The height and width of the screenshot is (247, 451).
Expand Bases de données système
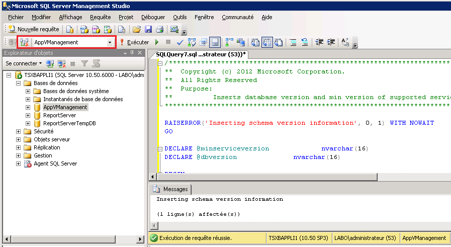pyautogui.click(x=28, y=91)
